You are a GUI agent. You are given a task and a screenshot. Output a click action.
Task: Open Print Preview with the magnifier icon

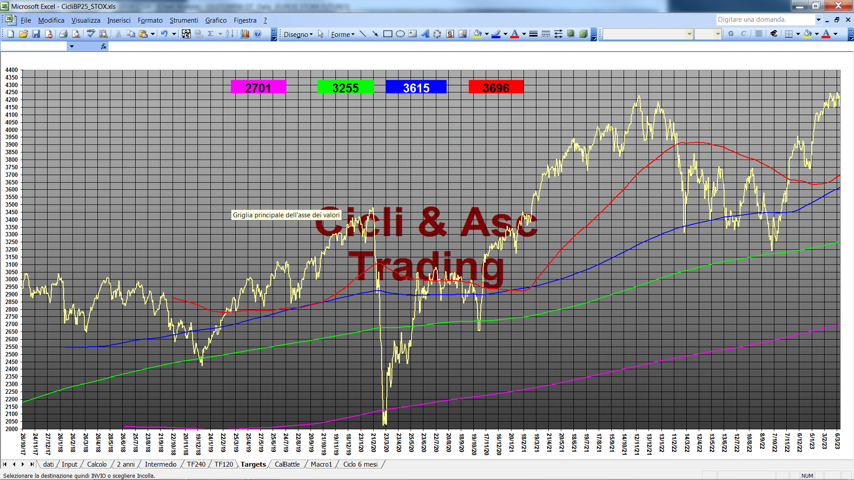tap(76, 34)
